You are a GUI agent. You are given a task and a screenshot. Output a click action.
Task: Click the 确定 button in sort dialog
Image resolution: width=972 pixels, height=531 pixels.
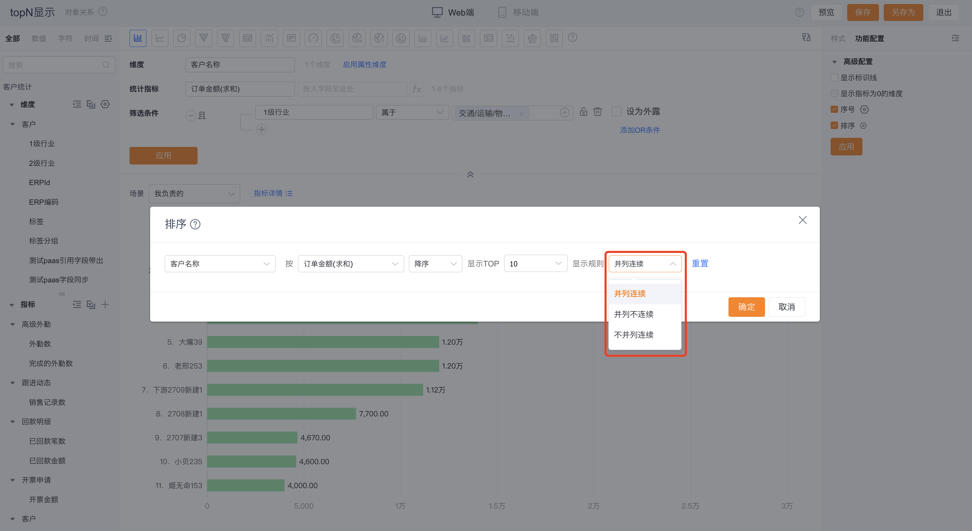[x=746, y=307]
